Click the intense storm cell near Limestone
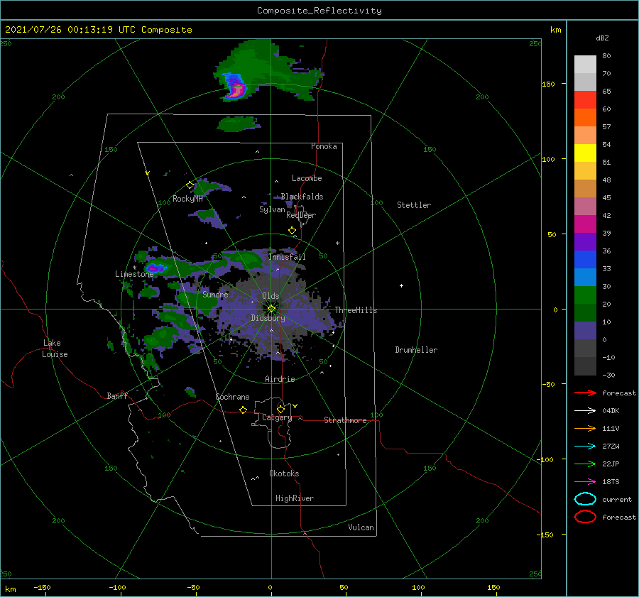Screen dimensions: 639x597 pos(155,268)
